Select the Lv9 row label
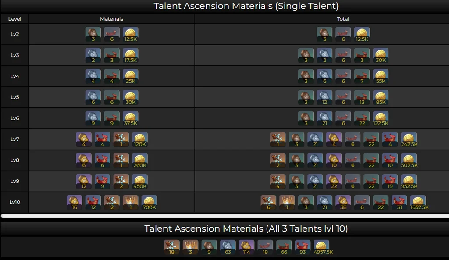The width and height of the screenshot is (449, 260). (14, 181)
